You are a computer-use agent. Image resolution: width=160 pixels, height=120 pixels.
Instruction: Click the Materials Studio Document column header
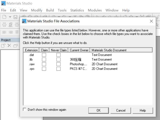(x=121, y=50)
